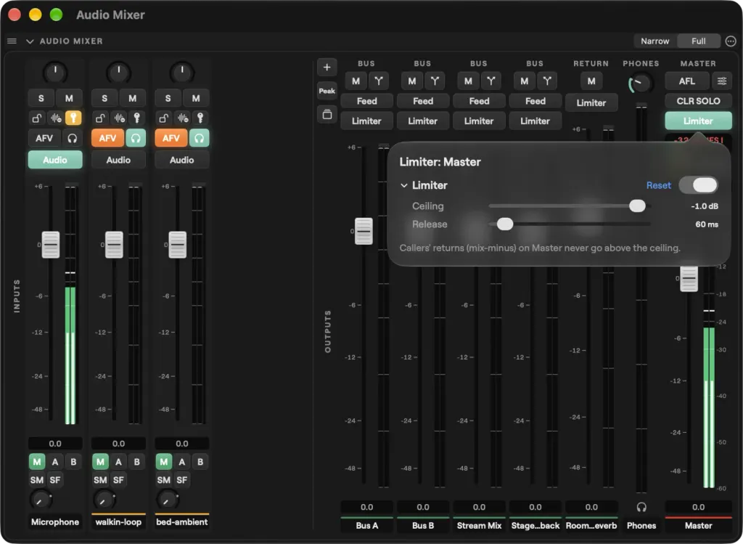Toggle the highlighted key icon on Microphone
743x544 pixels.
coord(73,118)
